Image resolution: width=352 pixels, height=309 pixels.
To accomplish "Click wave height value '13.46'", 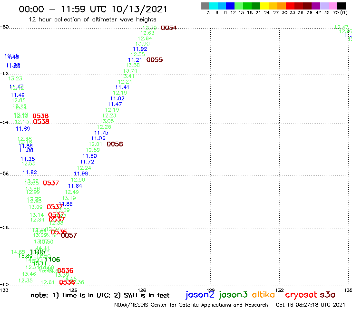I will tap(29, 274).
